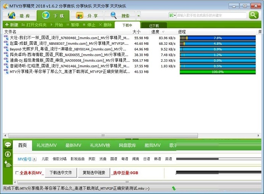Click 打开文件夹 to open folder
Image resolution: width=264 pixels, height=194 pixels.
[x=34, y=25]
